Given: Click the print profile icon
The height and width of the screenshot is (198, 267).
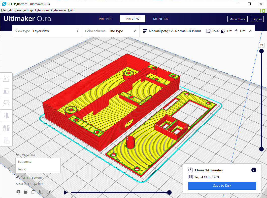Looking at the screenshot, I should click(x=145, y=31).
